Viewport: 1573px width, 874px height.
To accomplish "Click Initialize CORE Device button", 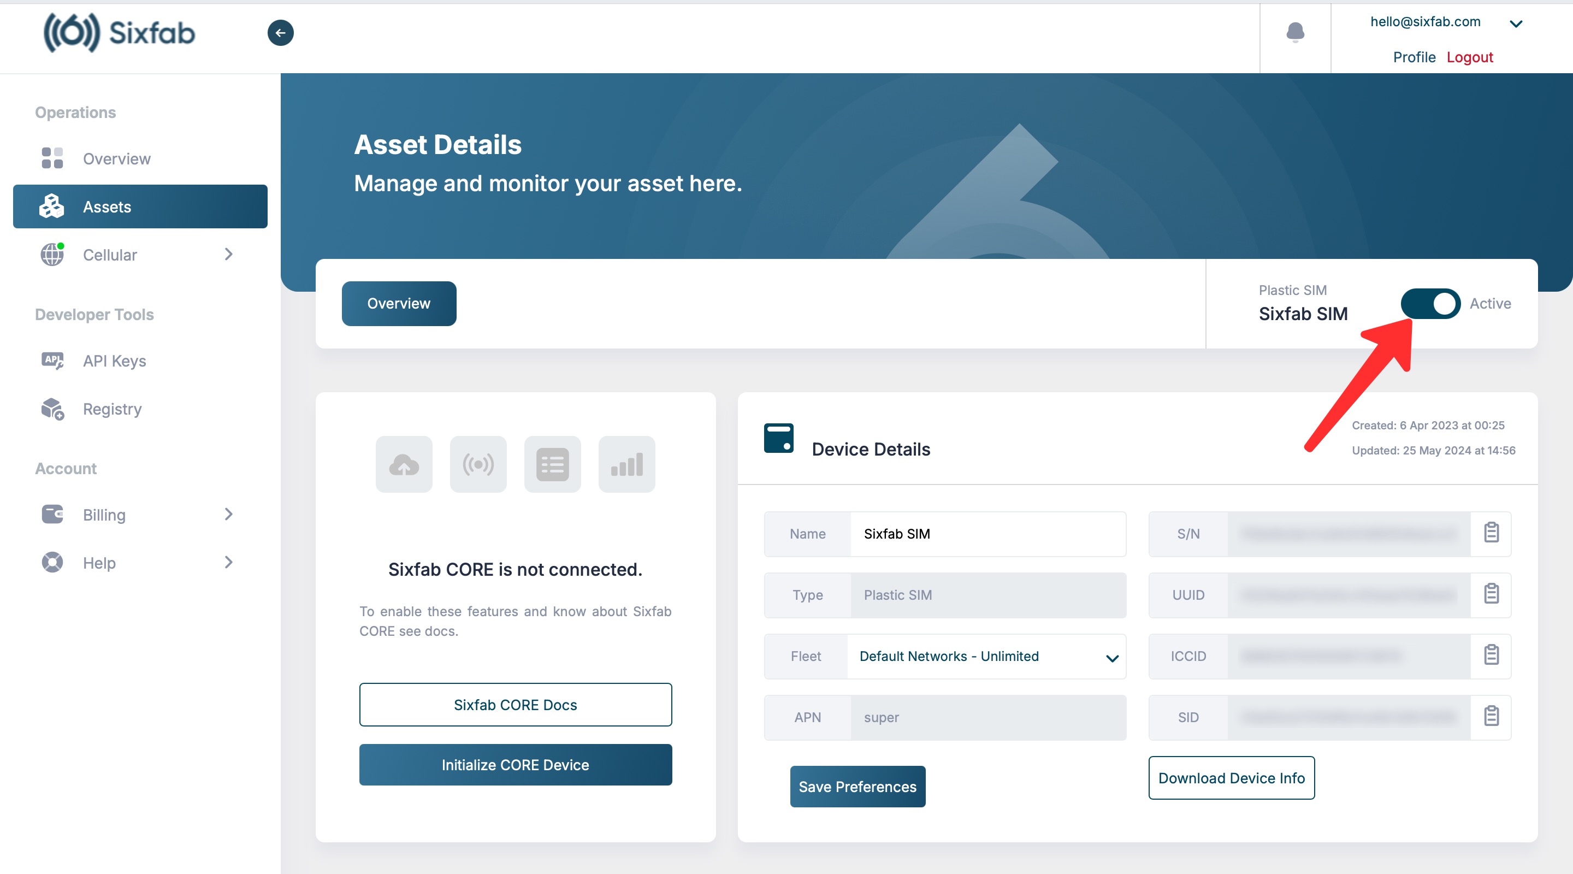I will pos(516,765).
